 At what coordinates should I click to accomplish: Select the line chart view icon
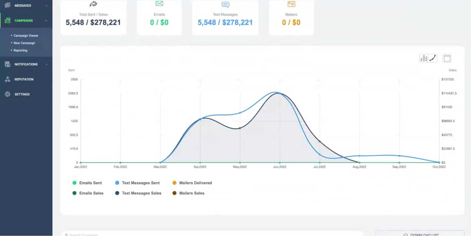(x=432, y=58)
